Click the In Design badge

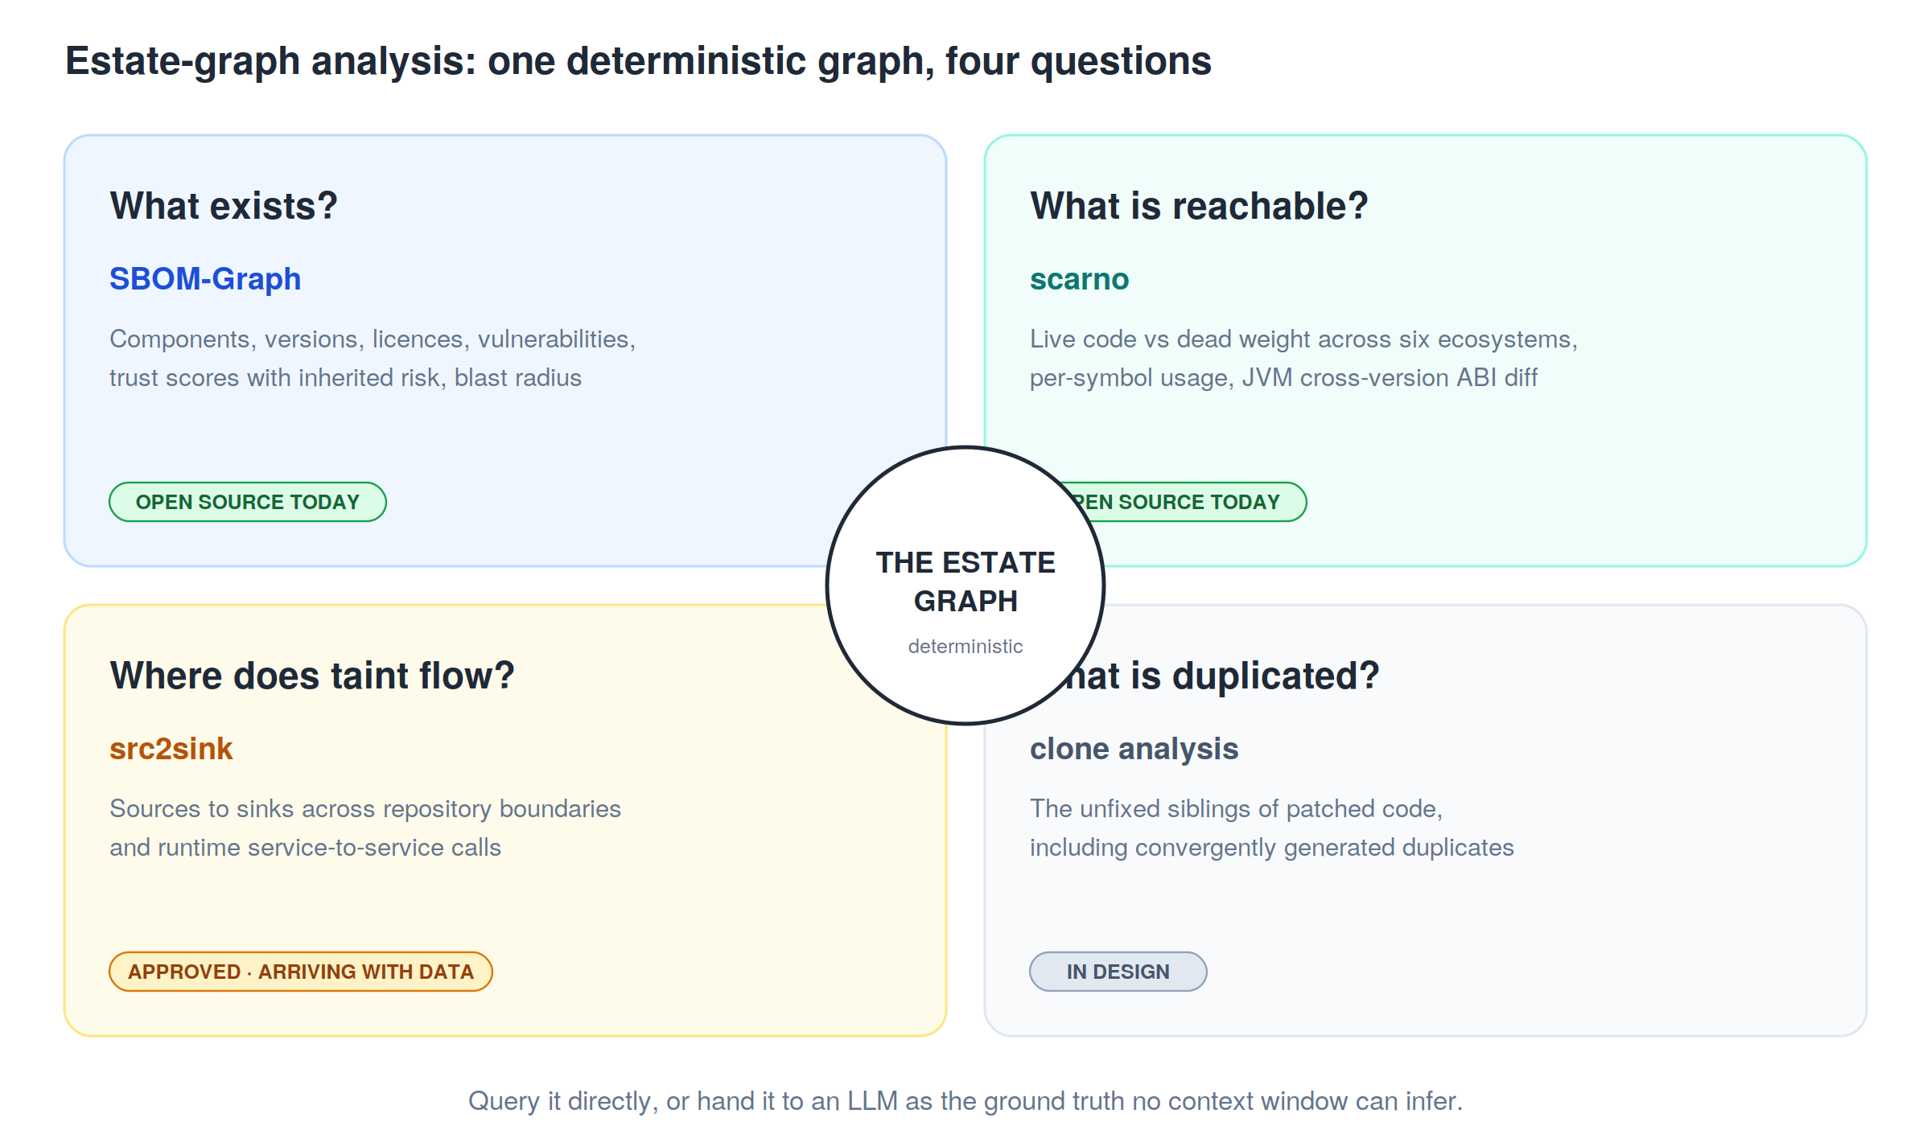click(1118, 972)
